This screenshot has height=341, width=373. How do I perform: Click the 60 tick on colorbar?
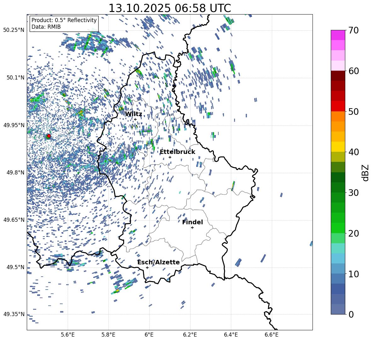[x=353, y=71]
